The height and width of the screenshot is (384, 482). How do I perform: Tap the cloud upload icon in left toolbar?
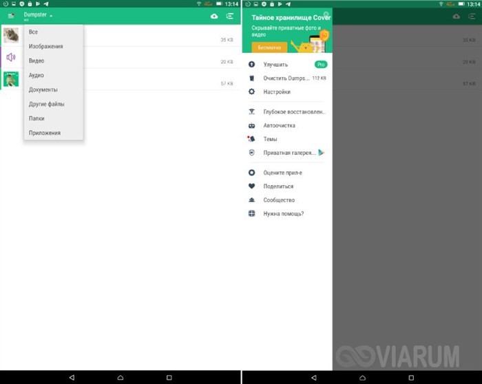click(214, 16)
